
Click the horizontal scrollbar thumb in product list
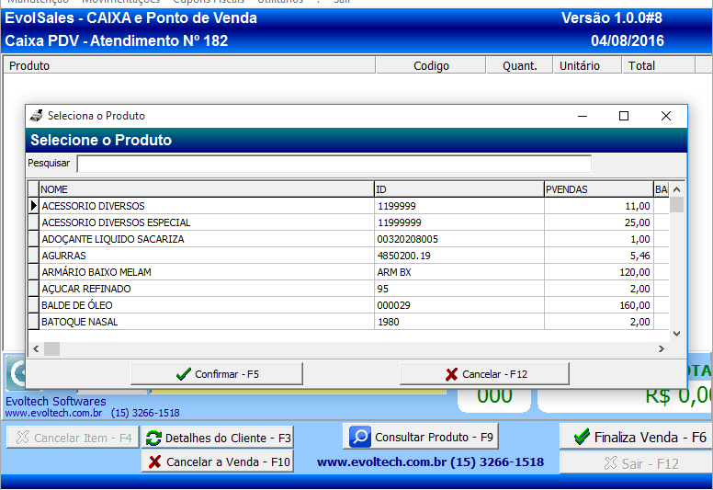[x=51, y=349]
